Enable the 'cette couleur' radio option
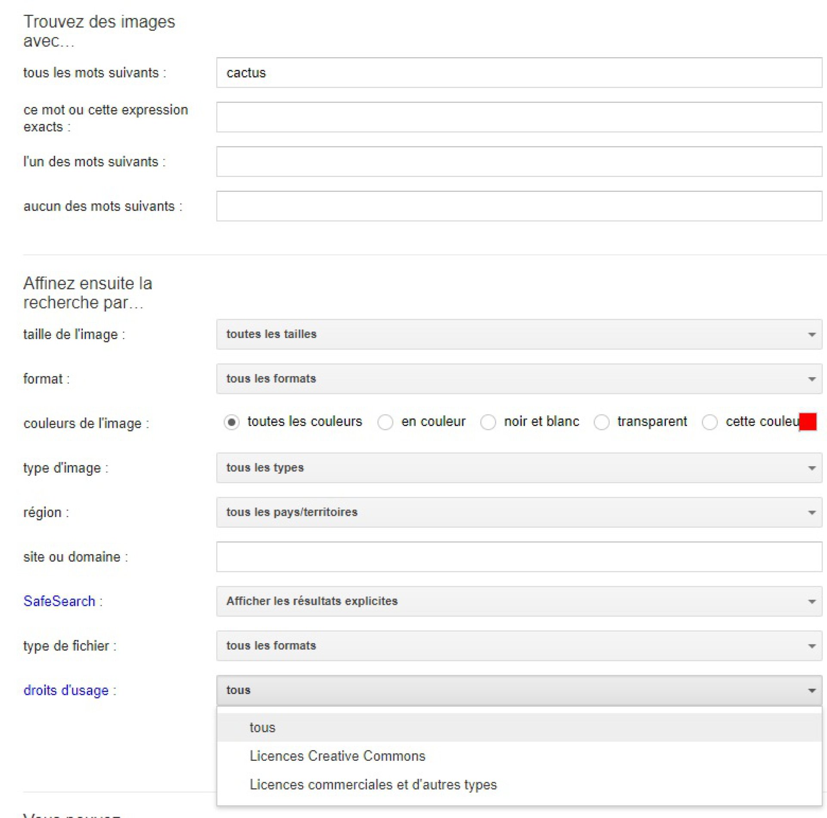The image size is (827, 818). (x=709, y=422)
